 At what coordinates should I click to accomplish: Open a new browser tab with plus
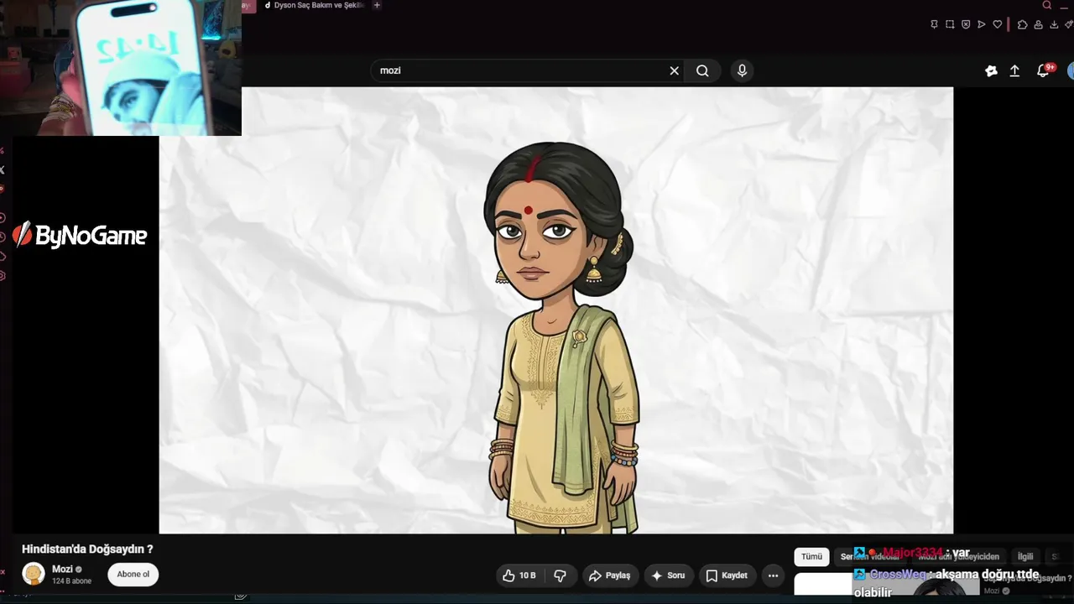click(x=377, y=5)
